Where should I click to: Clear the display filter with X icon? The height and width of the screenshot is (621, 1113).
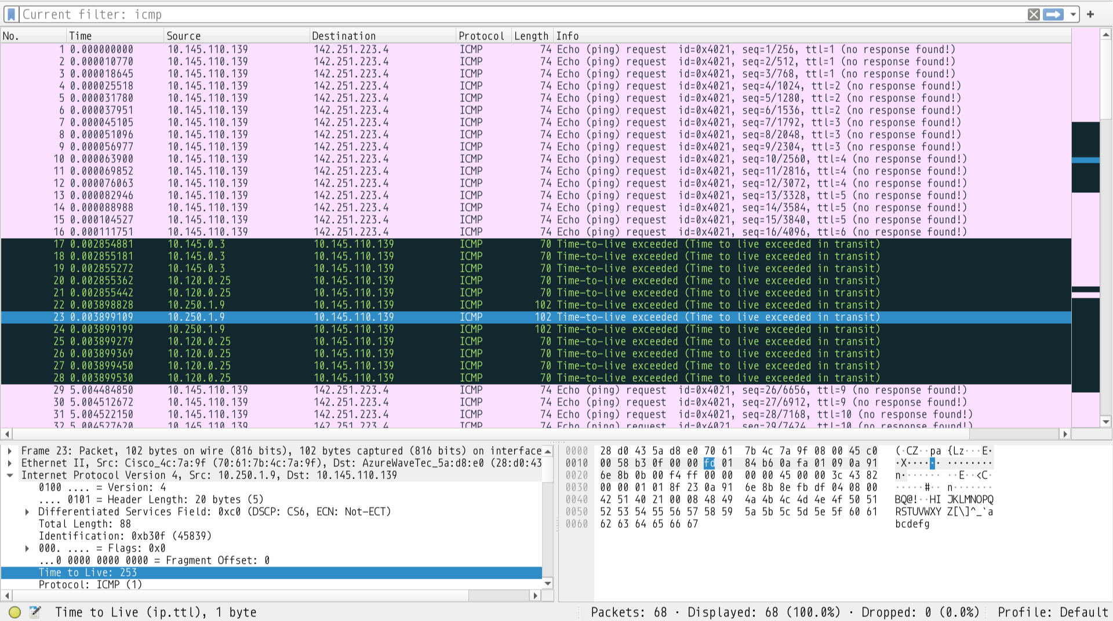(1034, 14)
